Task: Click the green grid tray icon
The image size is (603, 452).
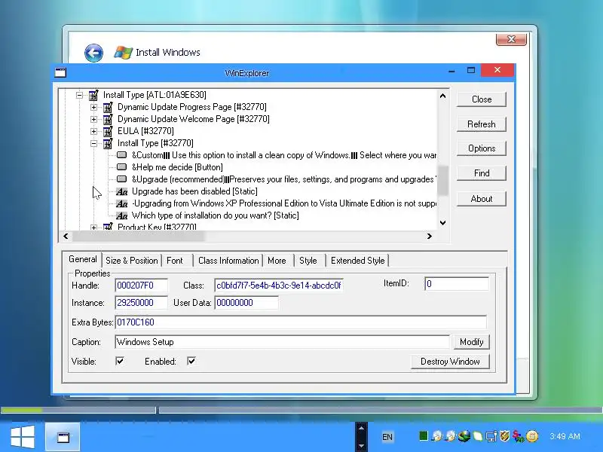Action: (x=423, y=436)
